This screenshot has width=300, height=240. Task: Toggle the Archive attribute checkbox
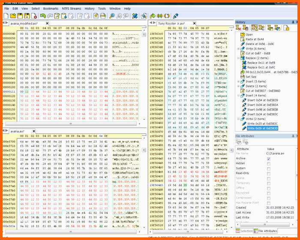[x=269, y=159]
